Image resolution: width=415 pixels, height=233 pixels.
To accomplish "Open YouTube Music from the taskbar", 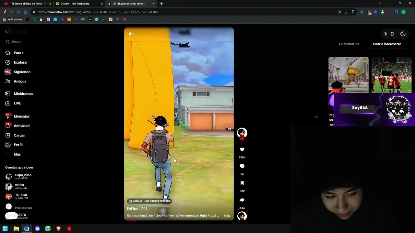I will click(69, 229).
